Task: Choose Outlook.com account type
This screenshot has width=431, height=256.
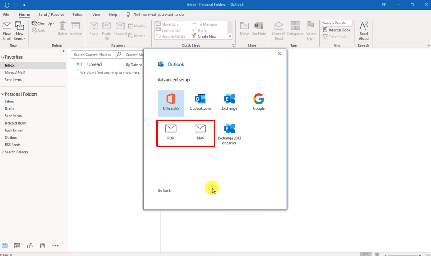Action: pyautogui.click(x=200, y=102)
